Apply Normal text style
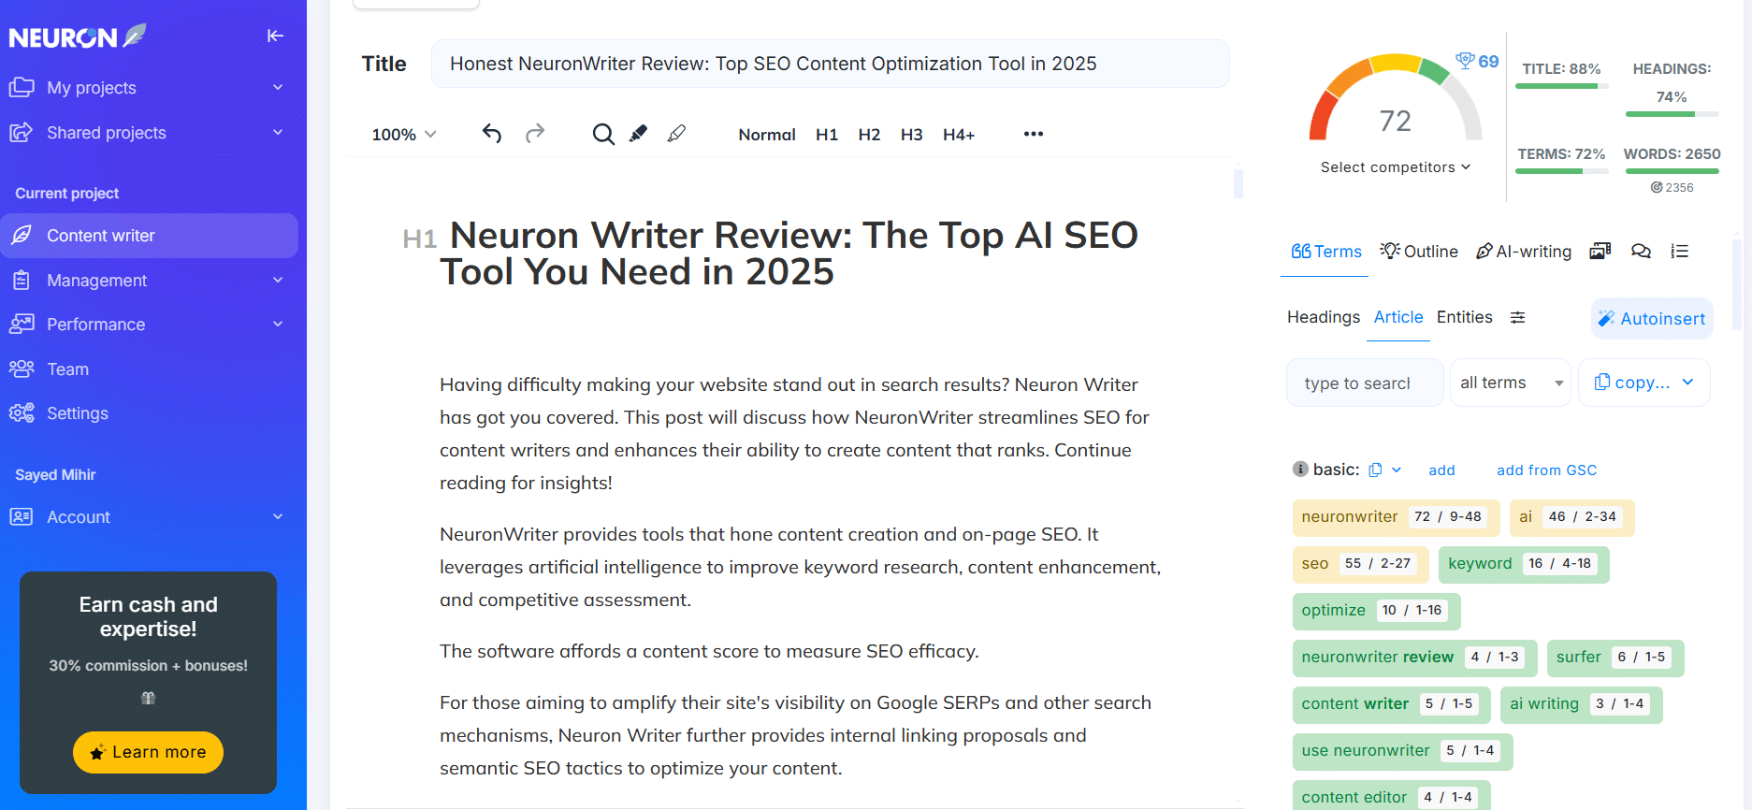1752x810 pixels. coord(767,134)
